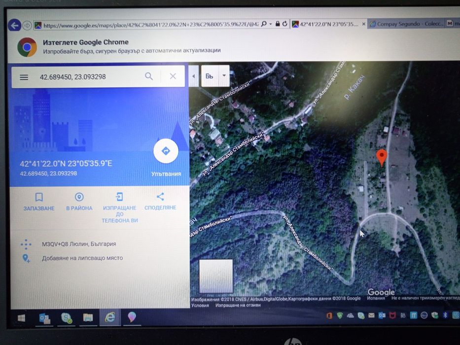Viewport: 460px width, 345px height.
Task: Switch to the Gmail tab
Action: pos(453,23)
